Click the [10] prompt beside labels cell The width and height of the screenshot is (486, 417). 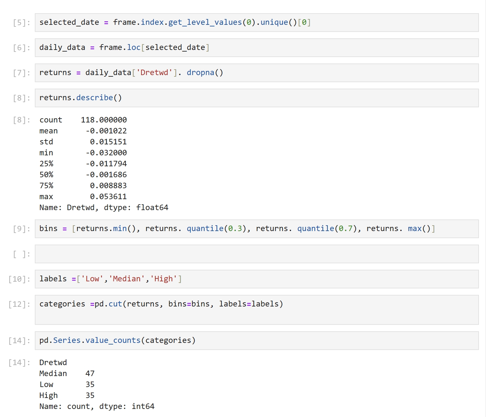point(19,279)
